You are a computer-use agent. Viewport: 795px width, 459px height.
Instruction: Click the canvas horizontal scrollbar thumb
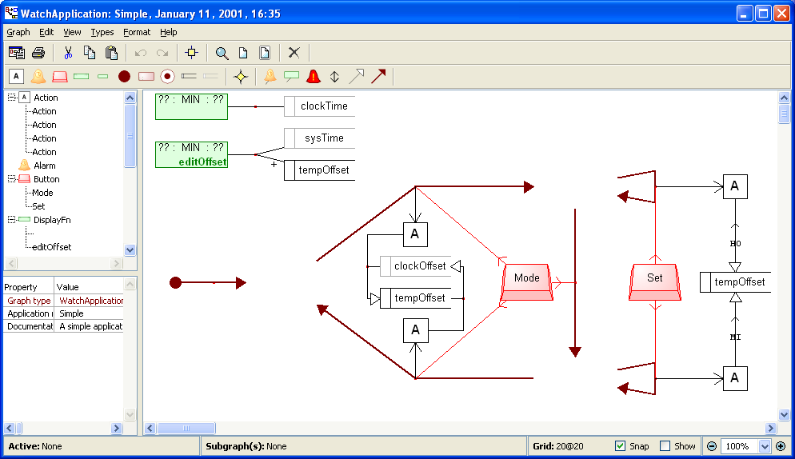[186, 429]
